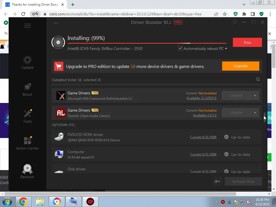
Task: Expand the XNA Framework Update dropdown arrow
Action: pyautogui.click(x=255, y=95)
